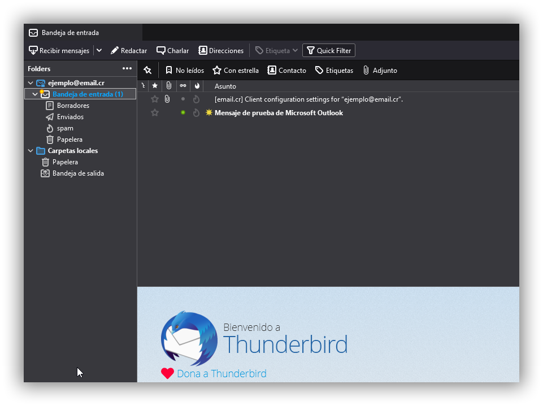Click the paperclip on the email.cr configuration message
543x406 pixels.
(167, 99)
